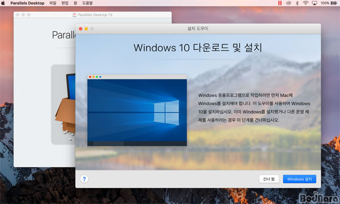This screenshot has height=204, width=340.
Task: Click the eye-shaped icon in the menu bar
Action: pos(288,3)
